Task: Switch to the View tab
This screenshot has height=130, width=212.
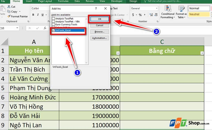Action: pos(102,1)
